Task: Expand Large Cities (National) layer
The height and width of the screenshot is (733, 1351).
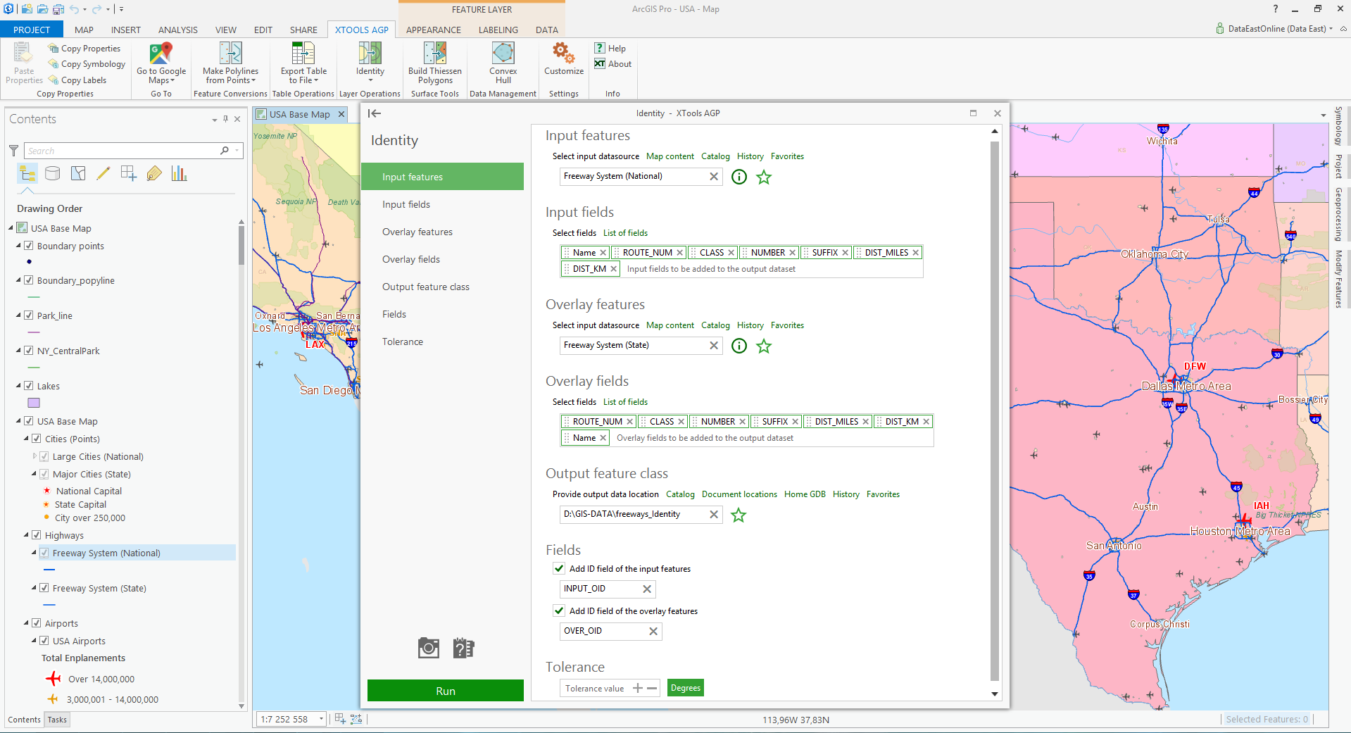Action: pos(34,456)
